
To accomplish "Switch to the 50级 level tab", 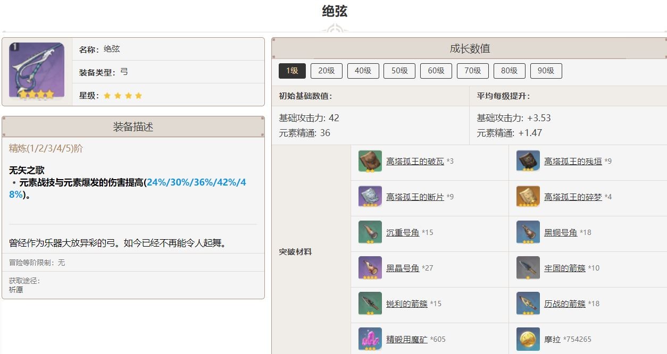I will pos(399,71).
